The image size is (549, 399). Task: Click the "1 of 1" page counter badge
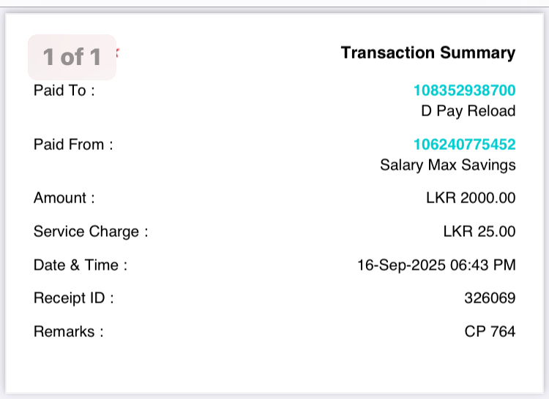pos(72,57)
